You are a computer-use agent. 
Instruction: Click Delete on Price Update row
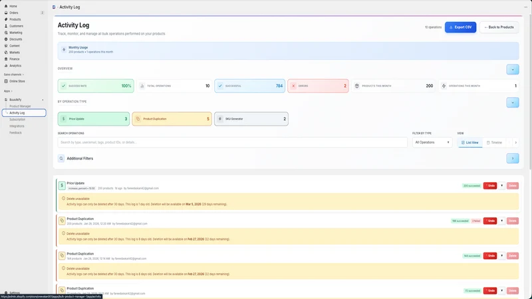(x=513, y=186)
